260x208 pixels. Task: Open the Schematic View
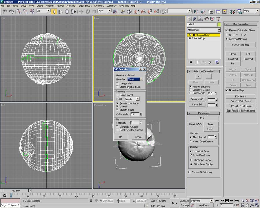[x=225, y=12]
